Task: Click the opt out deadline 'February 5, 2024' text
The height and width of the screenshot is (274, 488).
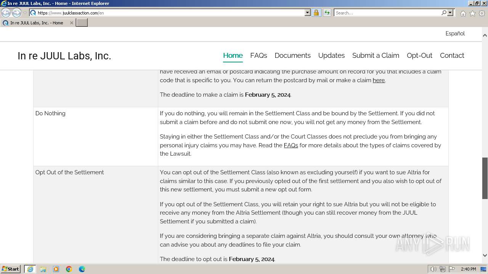Action: point(252,259)
